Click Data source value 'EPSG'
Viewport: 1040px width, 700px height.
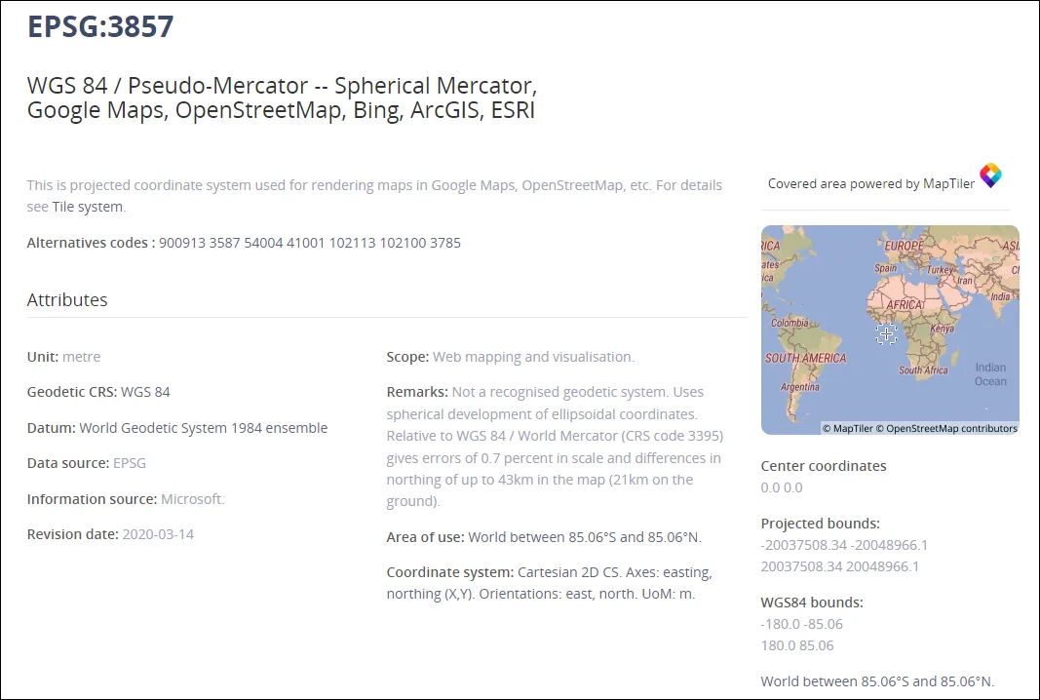tap(130, 463)
